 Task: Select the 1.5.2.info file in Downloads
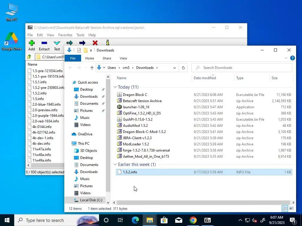[204, 172]
